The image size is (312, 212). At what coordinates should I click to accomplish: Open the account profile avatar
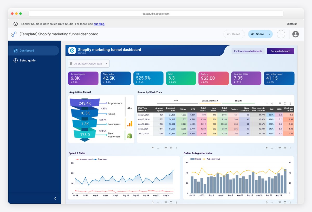[x=295, y=34]
